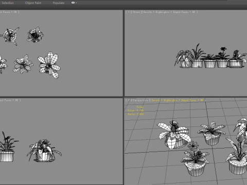Open the Object Paint ribbon tab

33,3
